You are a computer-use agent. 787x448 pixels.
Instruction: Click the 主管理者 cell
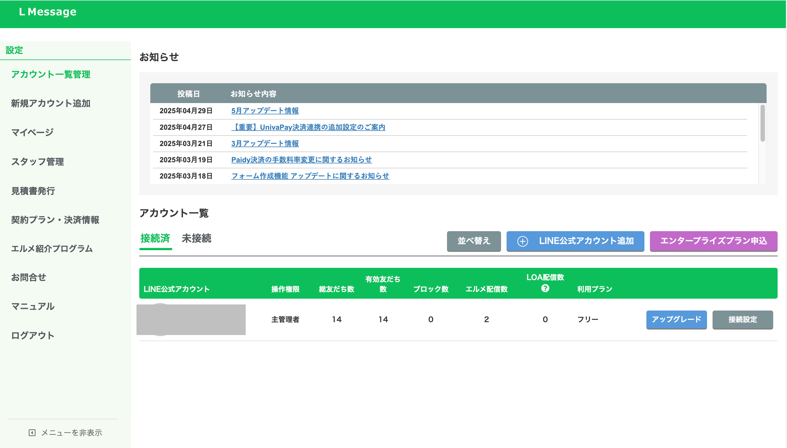pos(285,319)
